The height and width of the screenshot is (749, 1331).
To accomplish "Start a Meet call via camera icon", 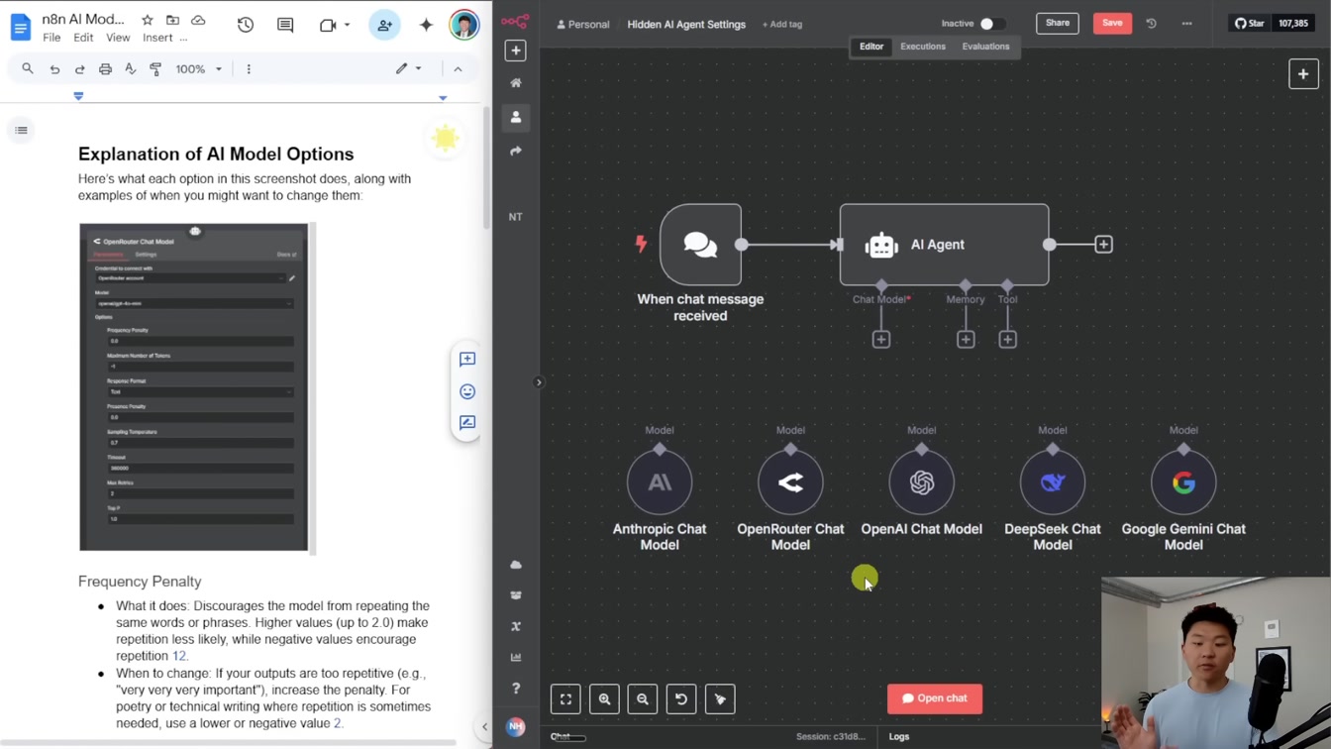I will (x=328, y=25).
